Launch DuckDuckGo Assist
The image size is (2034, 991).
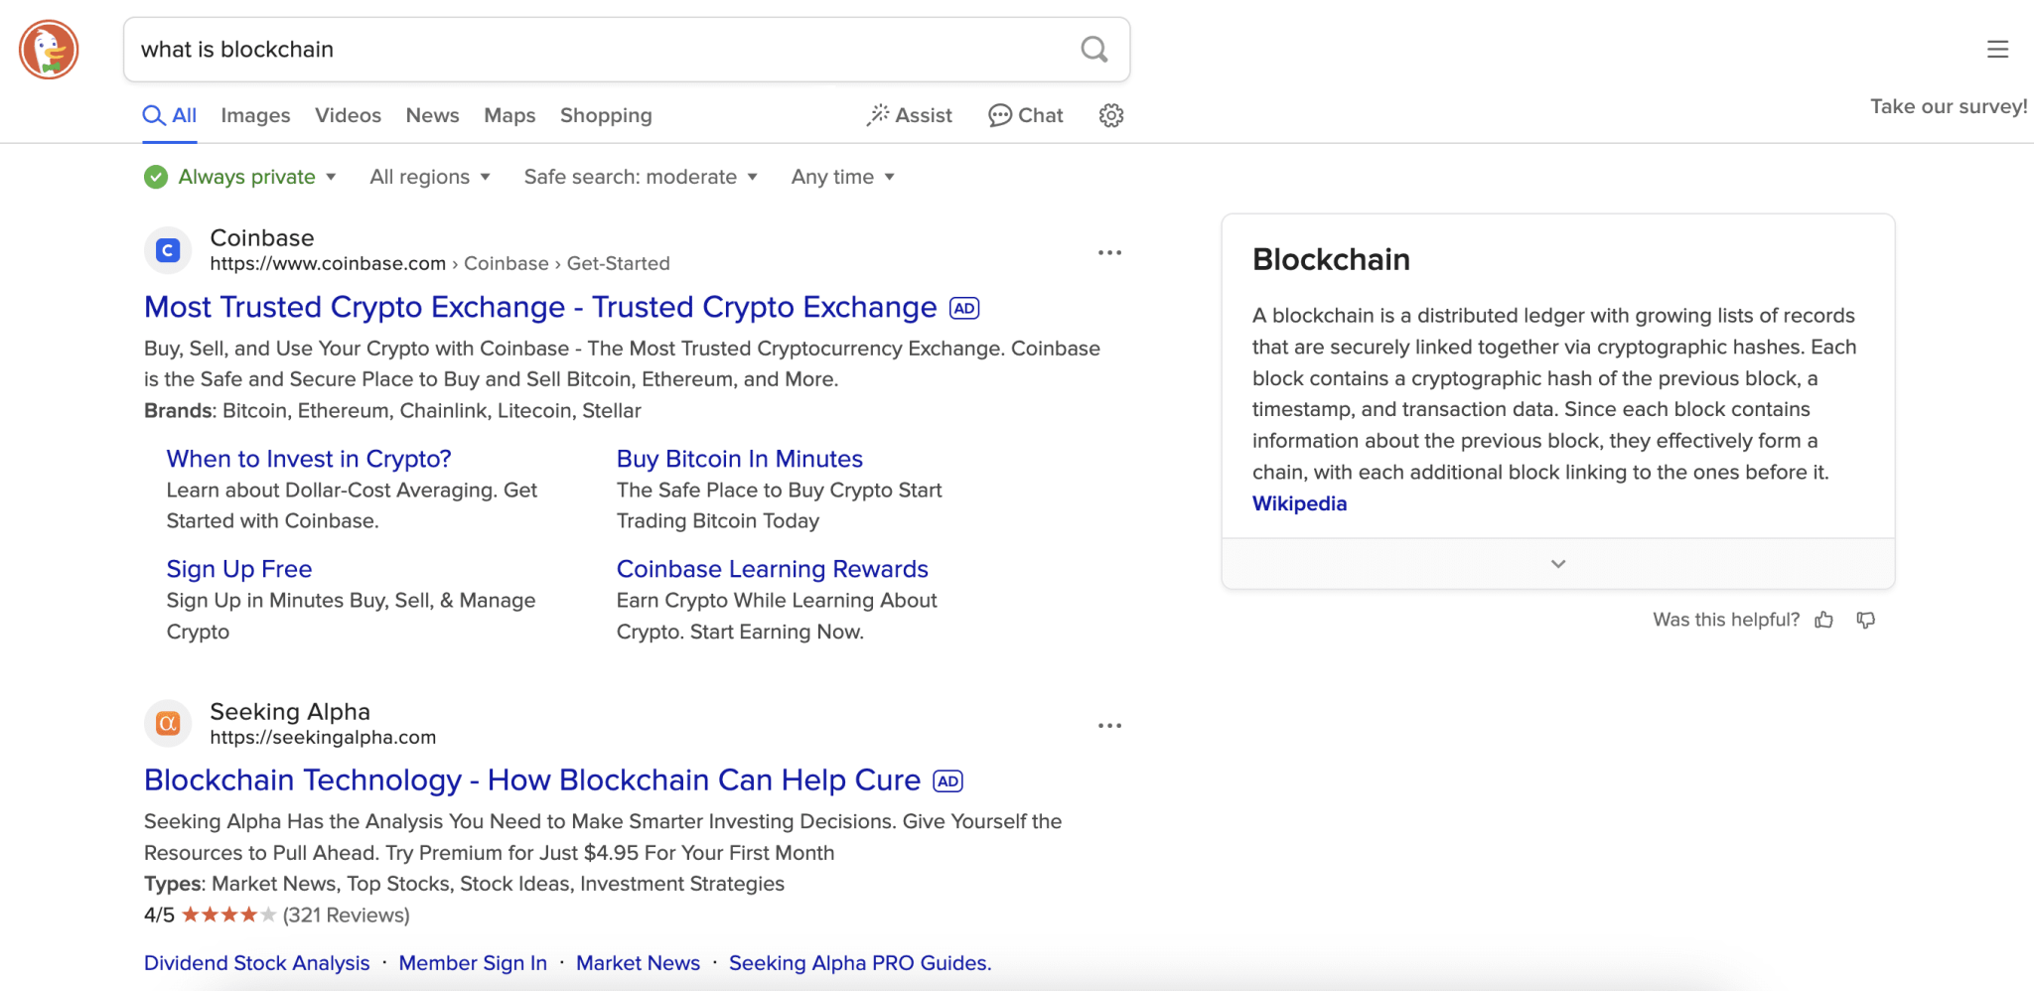tap(909, 115)
